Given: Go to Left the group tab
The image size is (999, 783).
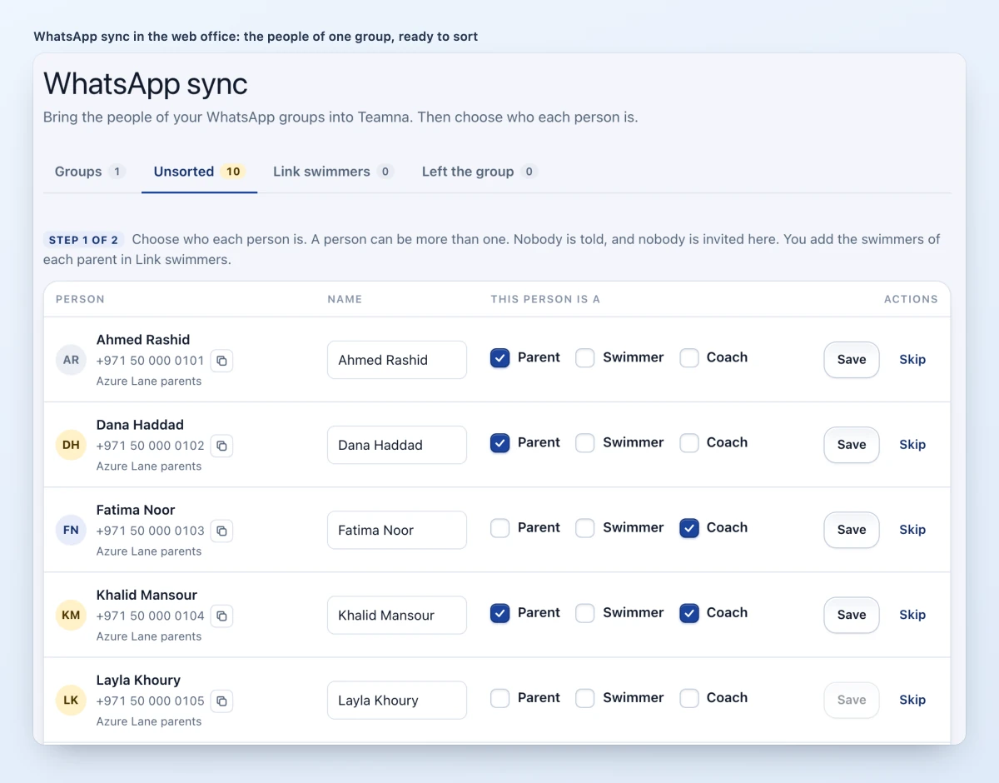Looking at the screenshot, I should 480,172.
